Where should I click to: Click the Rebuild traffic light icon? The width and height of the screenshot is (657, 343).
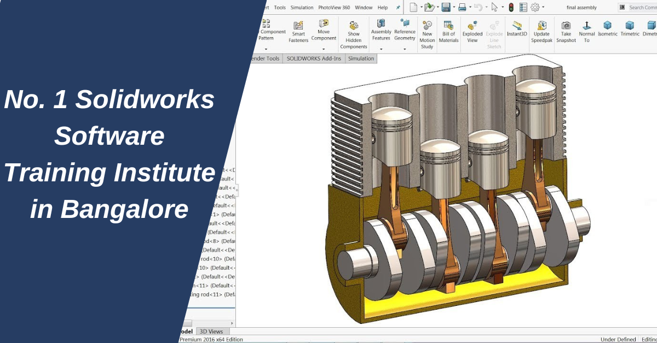pyautogui.click(x=511, y=7)
